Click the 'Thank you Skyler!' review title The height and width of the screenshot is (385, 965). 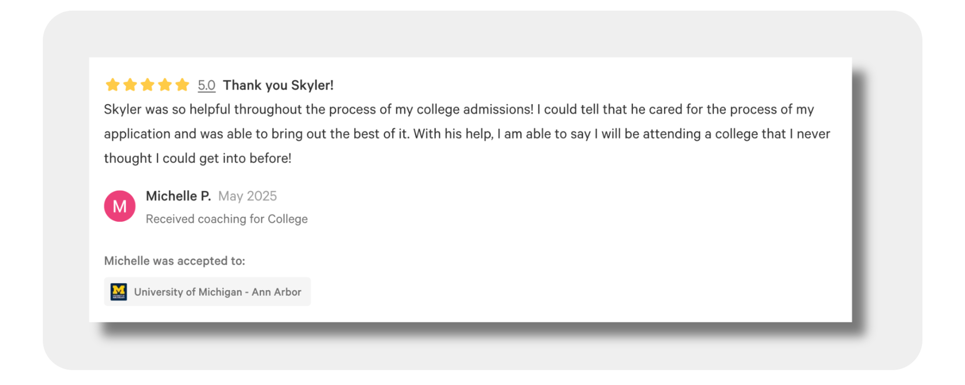(278, 85)
